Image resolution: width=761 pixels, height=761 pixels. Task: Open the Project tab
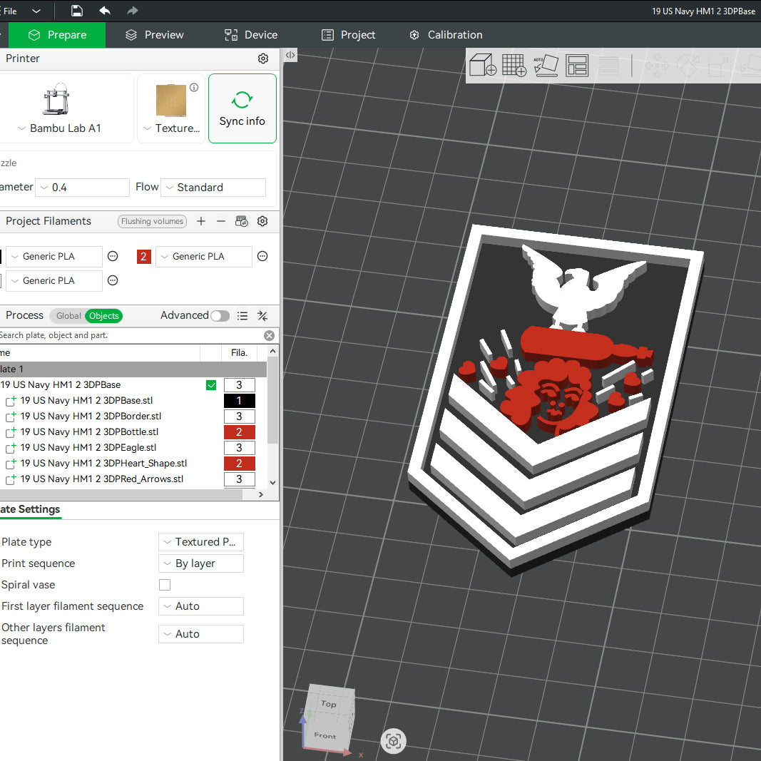point(349,35)
